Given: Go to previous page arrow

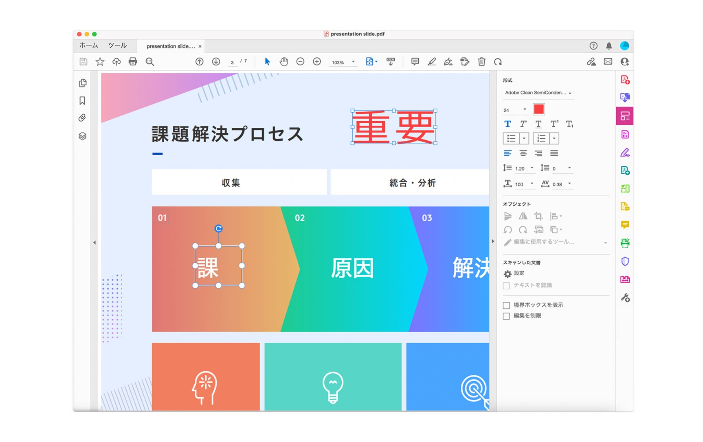Looking at the screenshot, I should point(199,62).
